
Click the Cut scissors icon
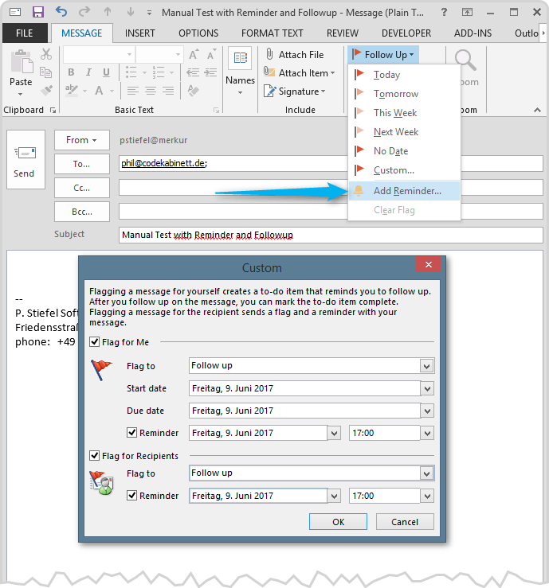coord(45,54)
